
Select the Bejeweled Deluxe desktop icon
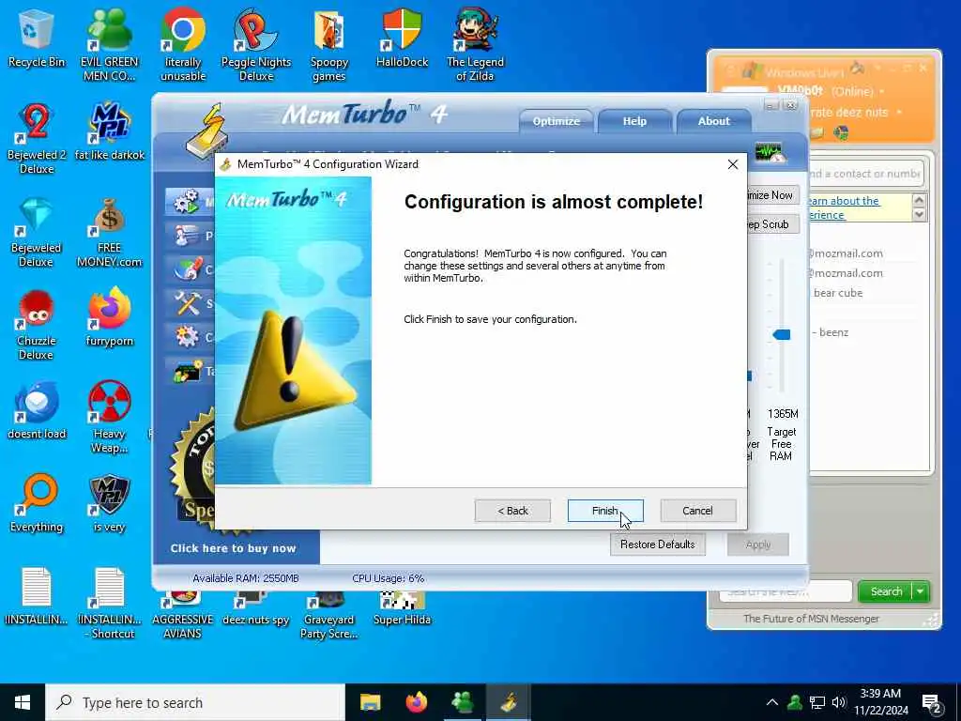(x=37, y=232)
